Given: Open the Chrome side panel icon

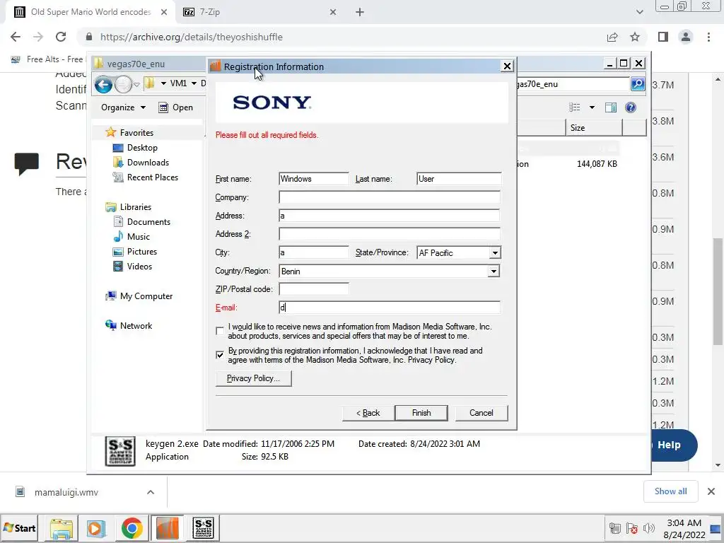Looking at the screenshot, I should pyautogui.click(x=663, y=37).
